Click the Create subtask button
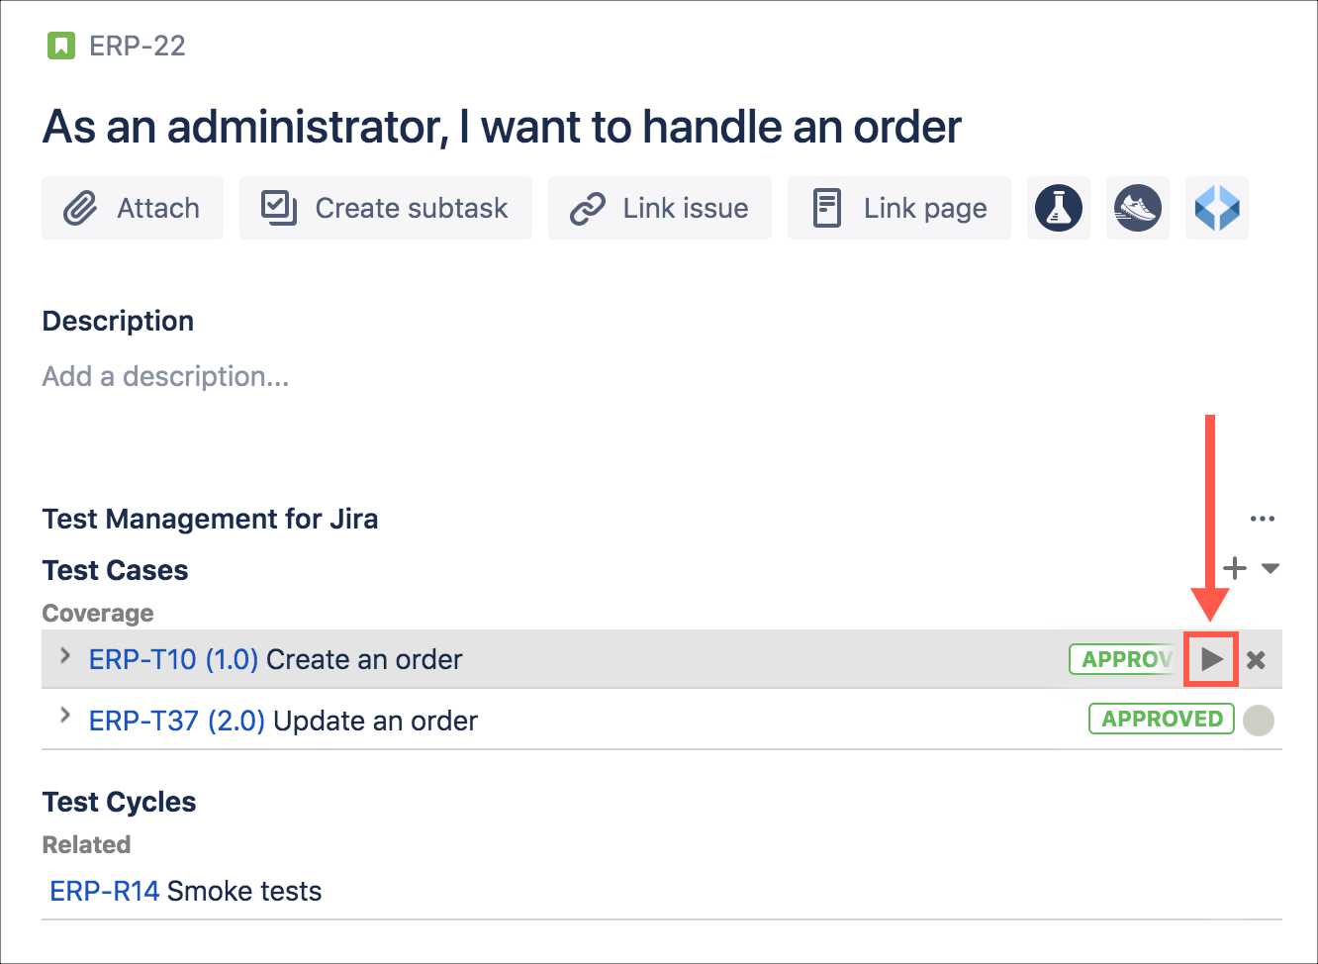The image size is (1318, 964). (385, 208)
